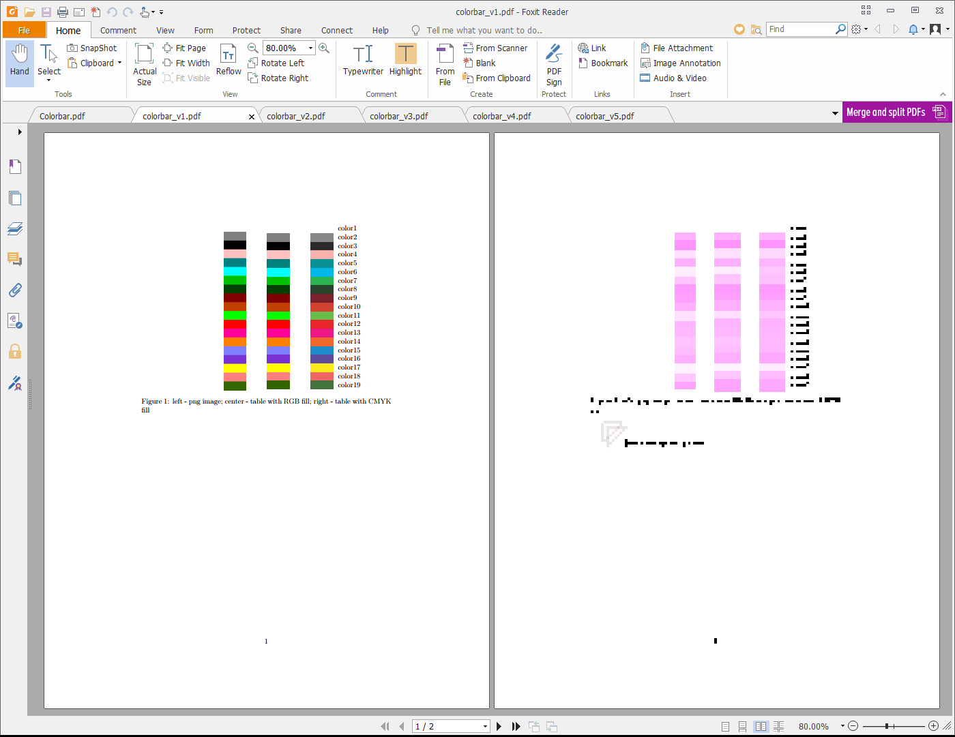Click Merge and split PDFs banner
Image resolution: width=955 pixels, height=737 pixels.
tap(896, 112)
